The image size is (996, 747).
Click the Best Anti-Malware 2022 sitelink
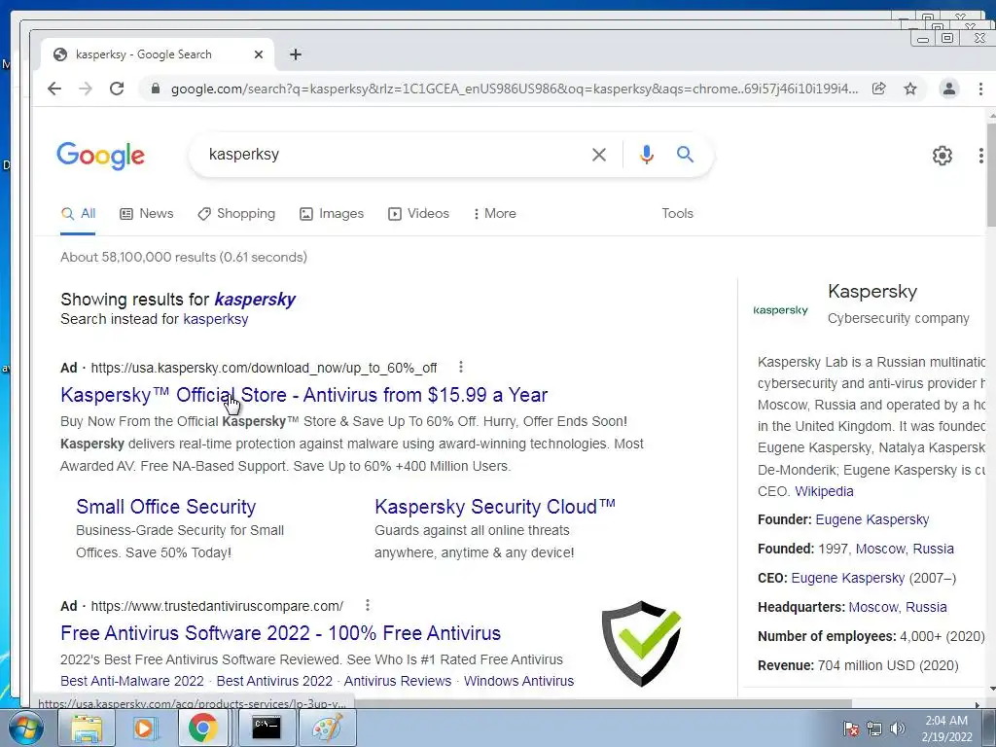point(132,681)
